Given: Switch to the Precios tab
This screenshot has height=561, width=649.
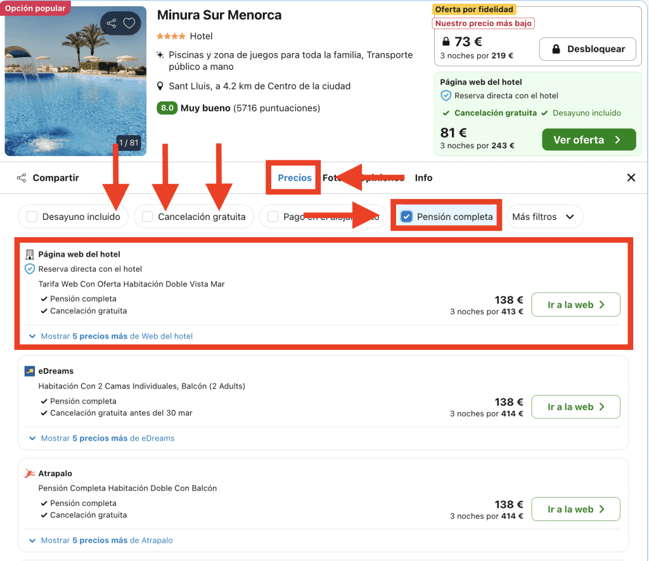Looking at the screenshot, I should pyautogui.click(x=295, y=178).
